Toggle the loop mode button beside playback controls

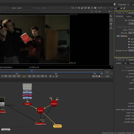[46, 76]
